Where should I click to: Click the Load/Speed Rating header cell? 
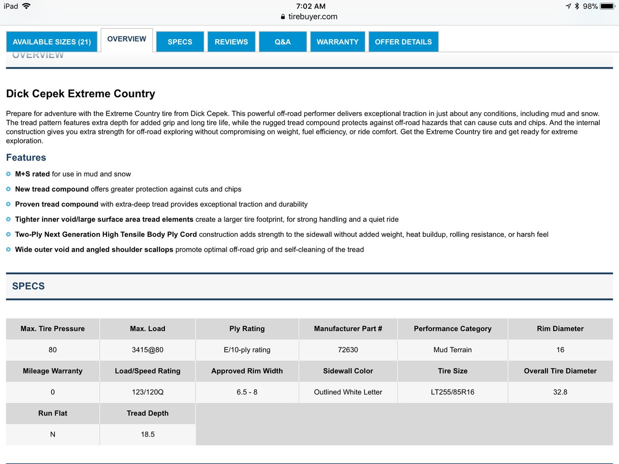(x=147, y=371)
